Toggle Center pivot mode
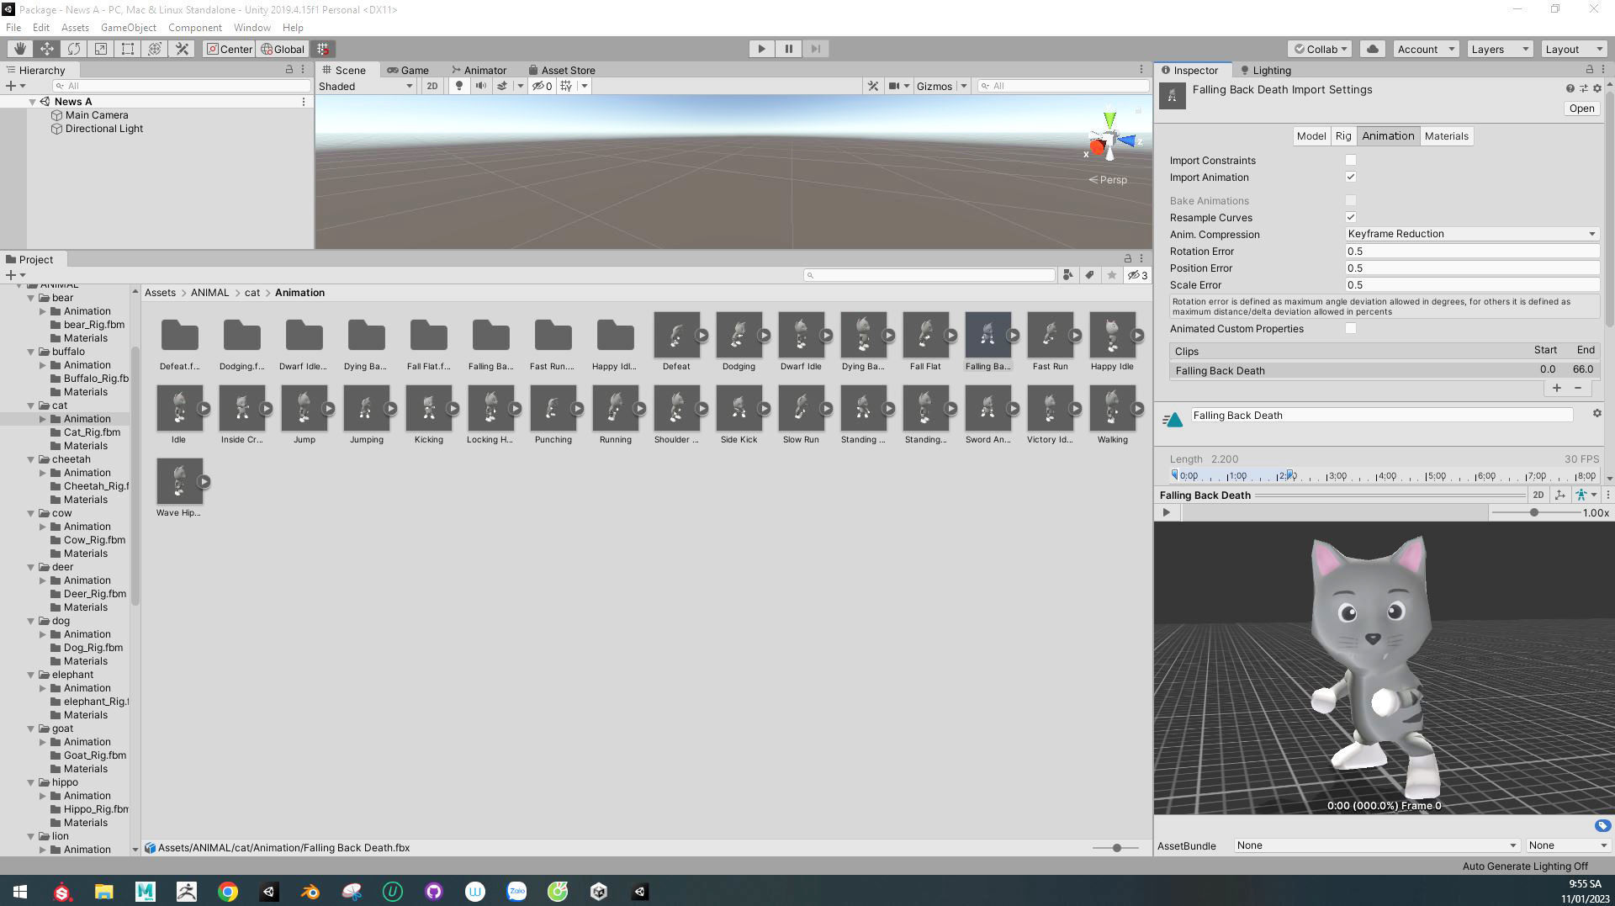The width and height of the screenshot is (1615, 906). point(229,49)
